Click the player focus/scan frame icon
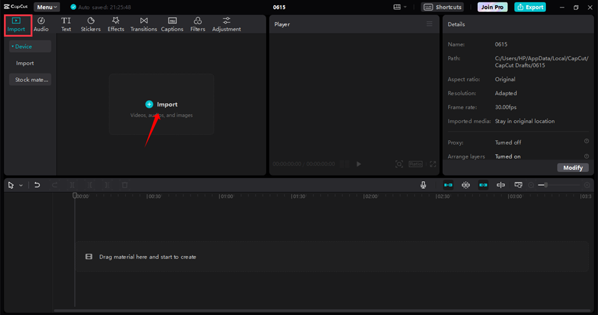The image size is (598, 315). [399, 164]
